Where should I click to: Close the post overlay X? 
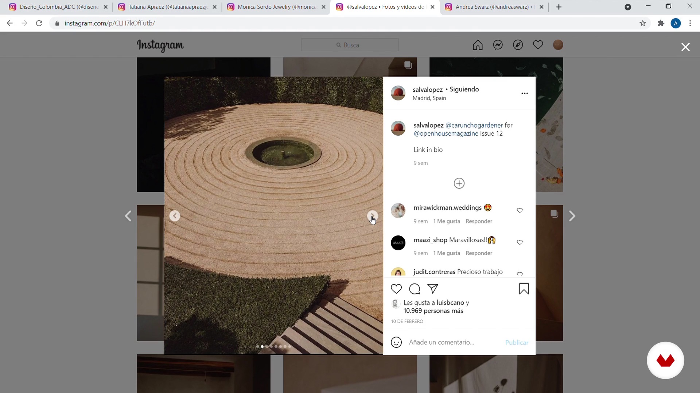[x=685, y=47]
